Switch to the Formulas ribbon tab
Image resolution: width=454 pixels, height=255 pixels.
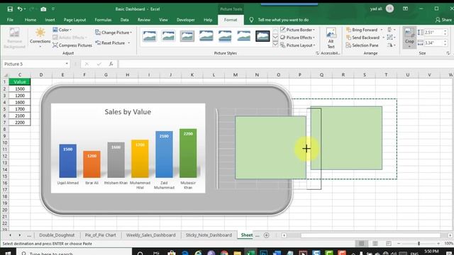click(x=103, y=20)
